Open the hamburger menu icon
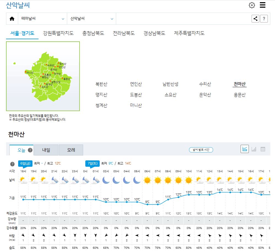The width and height of the screenshot is (275, 252). tap(263, 5)
